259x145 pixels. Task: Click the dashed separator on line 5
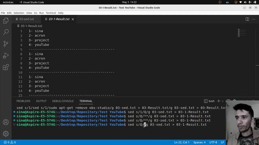pos(72,49)
